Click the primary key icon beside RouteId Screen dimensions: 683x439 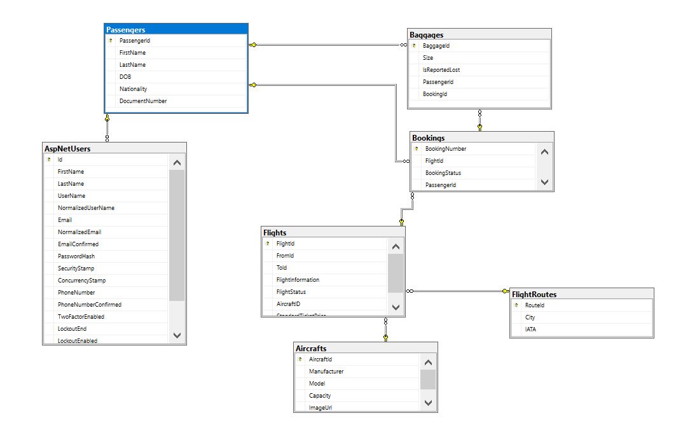tap(516, 305)
